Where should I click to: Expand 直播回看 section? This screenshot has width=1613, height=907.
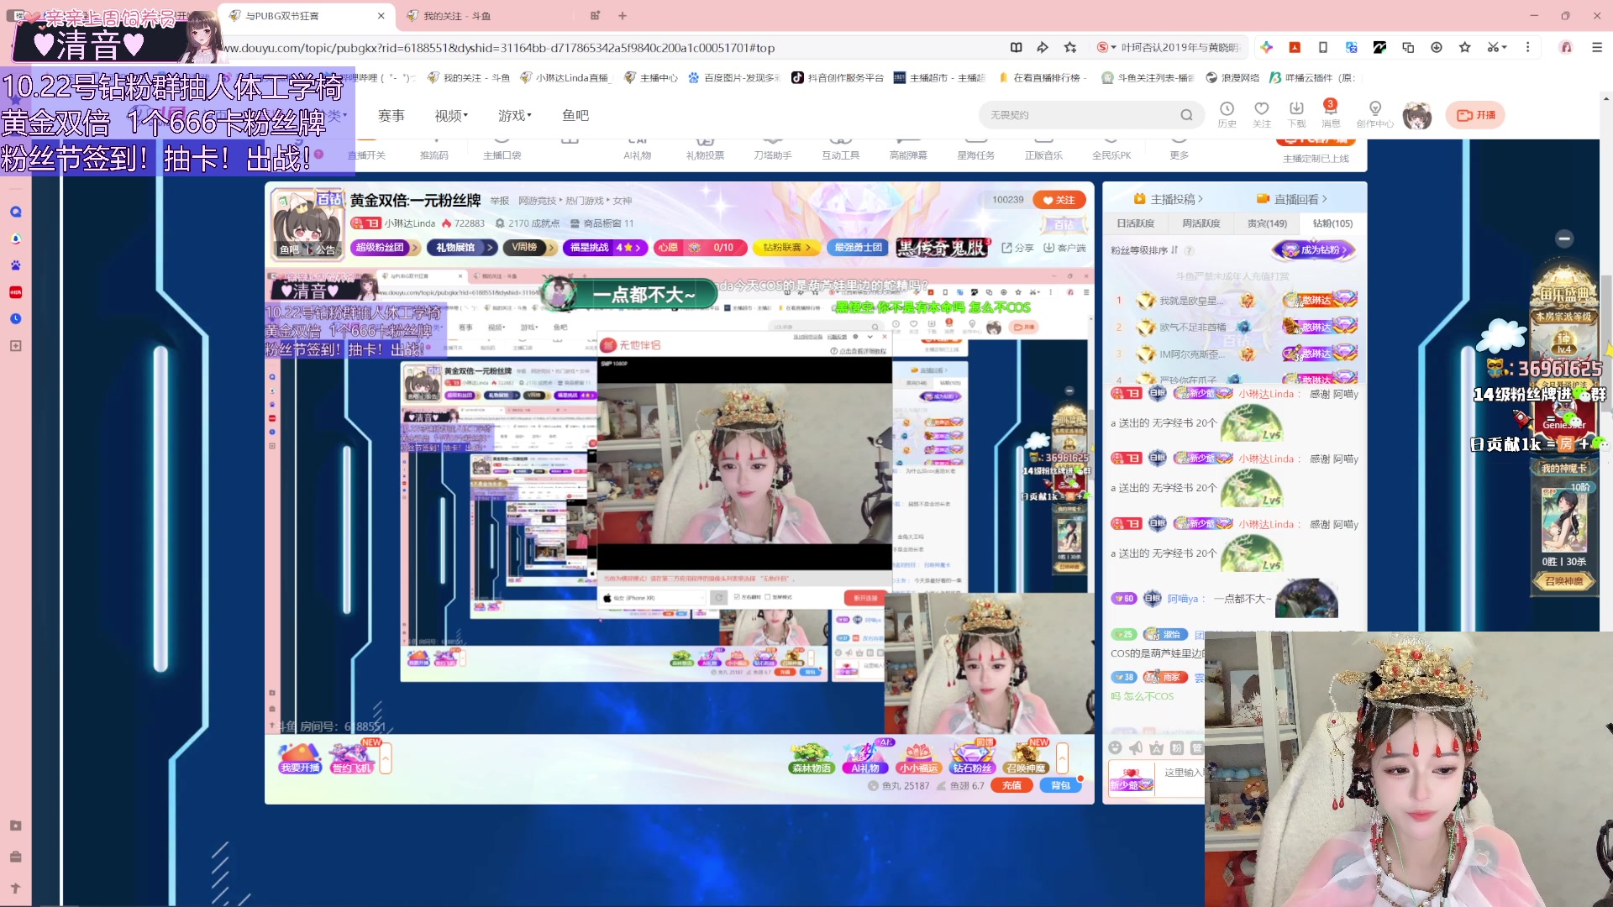(x=1292, y=199)
